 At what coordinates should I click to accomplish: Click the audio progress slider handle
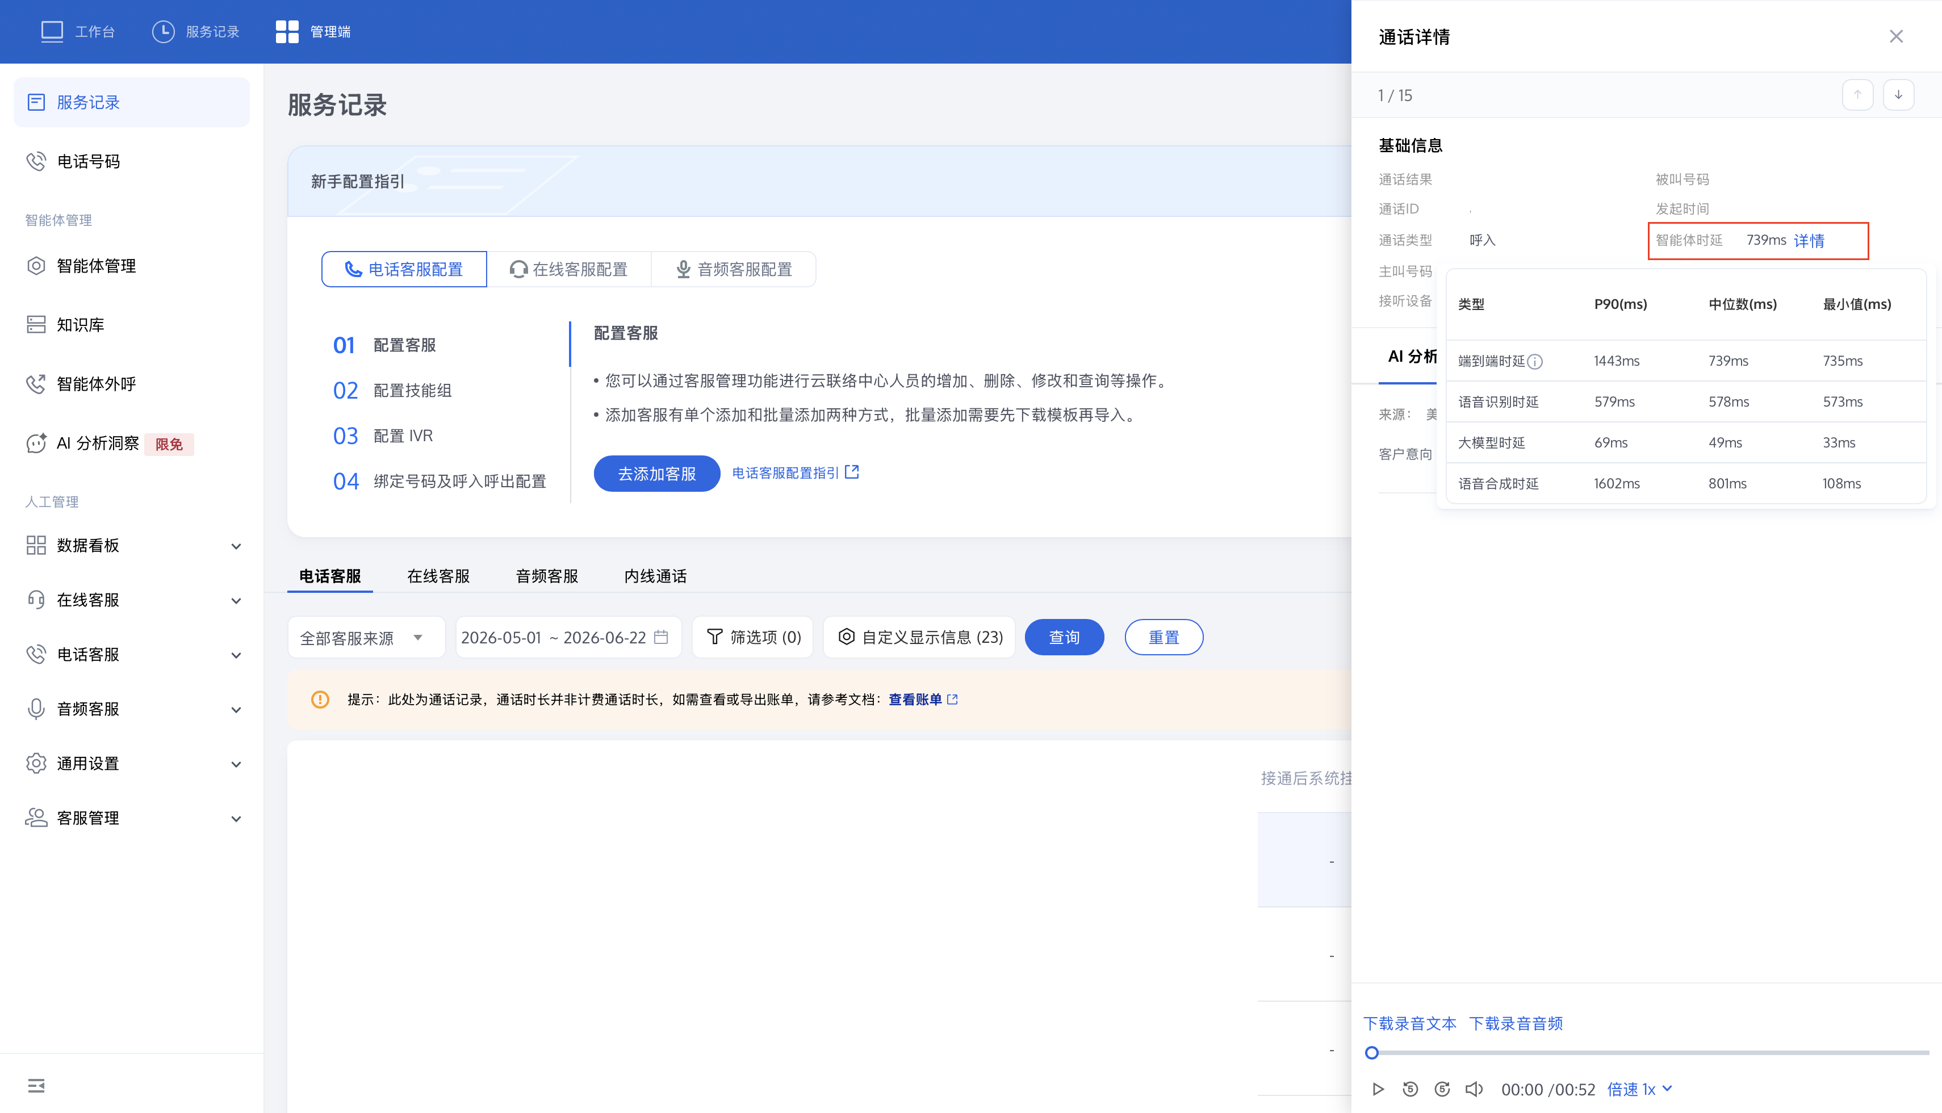1372,1053
